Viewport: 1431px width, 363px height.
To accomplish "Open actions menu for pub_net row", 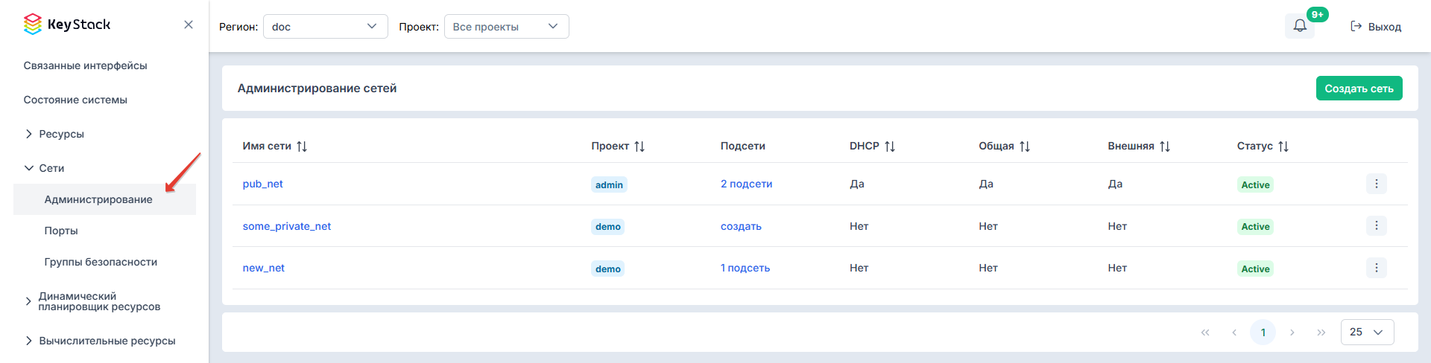I will point(1377,184).
